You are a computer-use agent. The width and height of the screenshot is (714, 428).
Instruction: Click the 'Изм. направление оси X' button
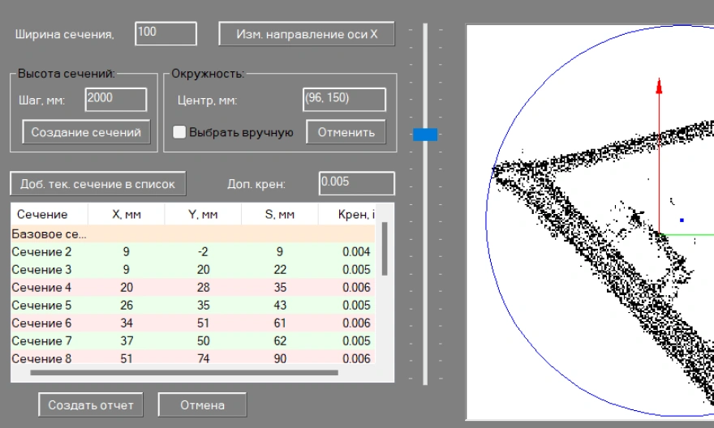click(x=306, y=34)
